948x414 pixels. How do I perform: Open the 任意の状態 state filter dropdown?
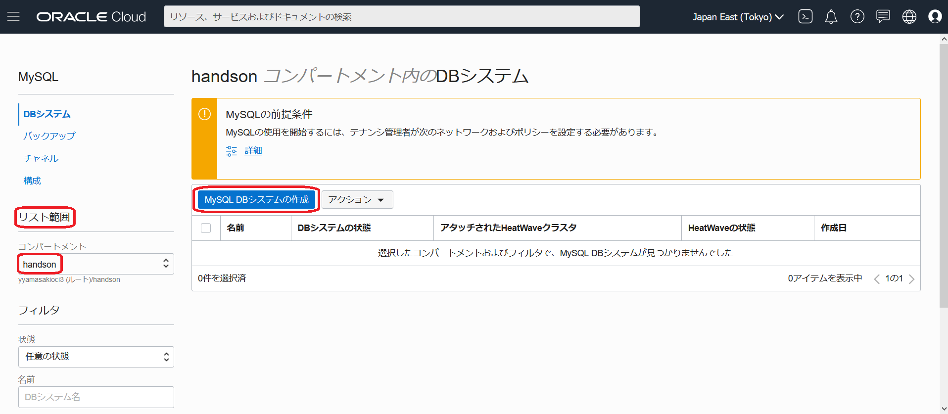pos(96,357)
